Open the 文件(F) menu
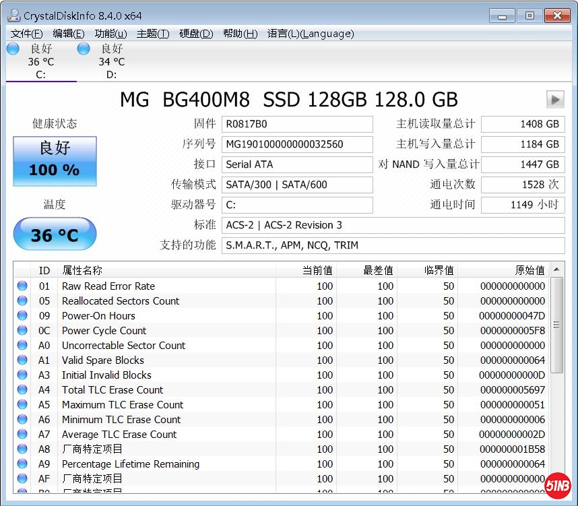 tap(26, 34)
